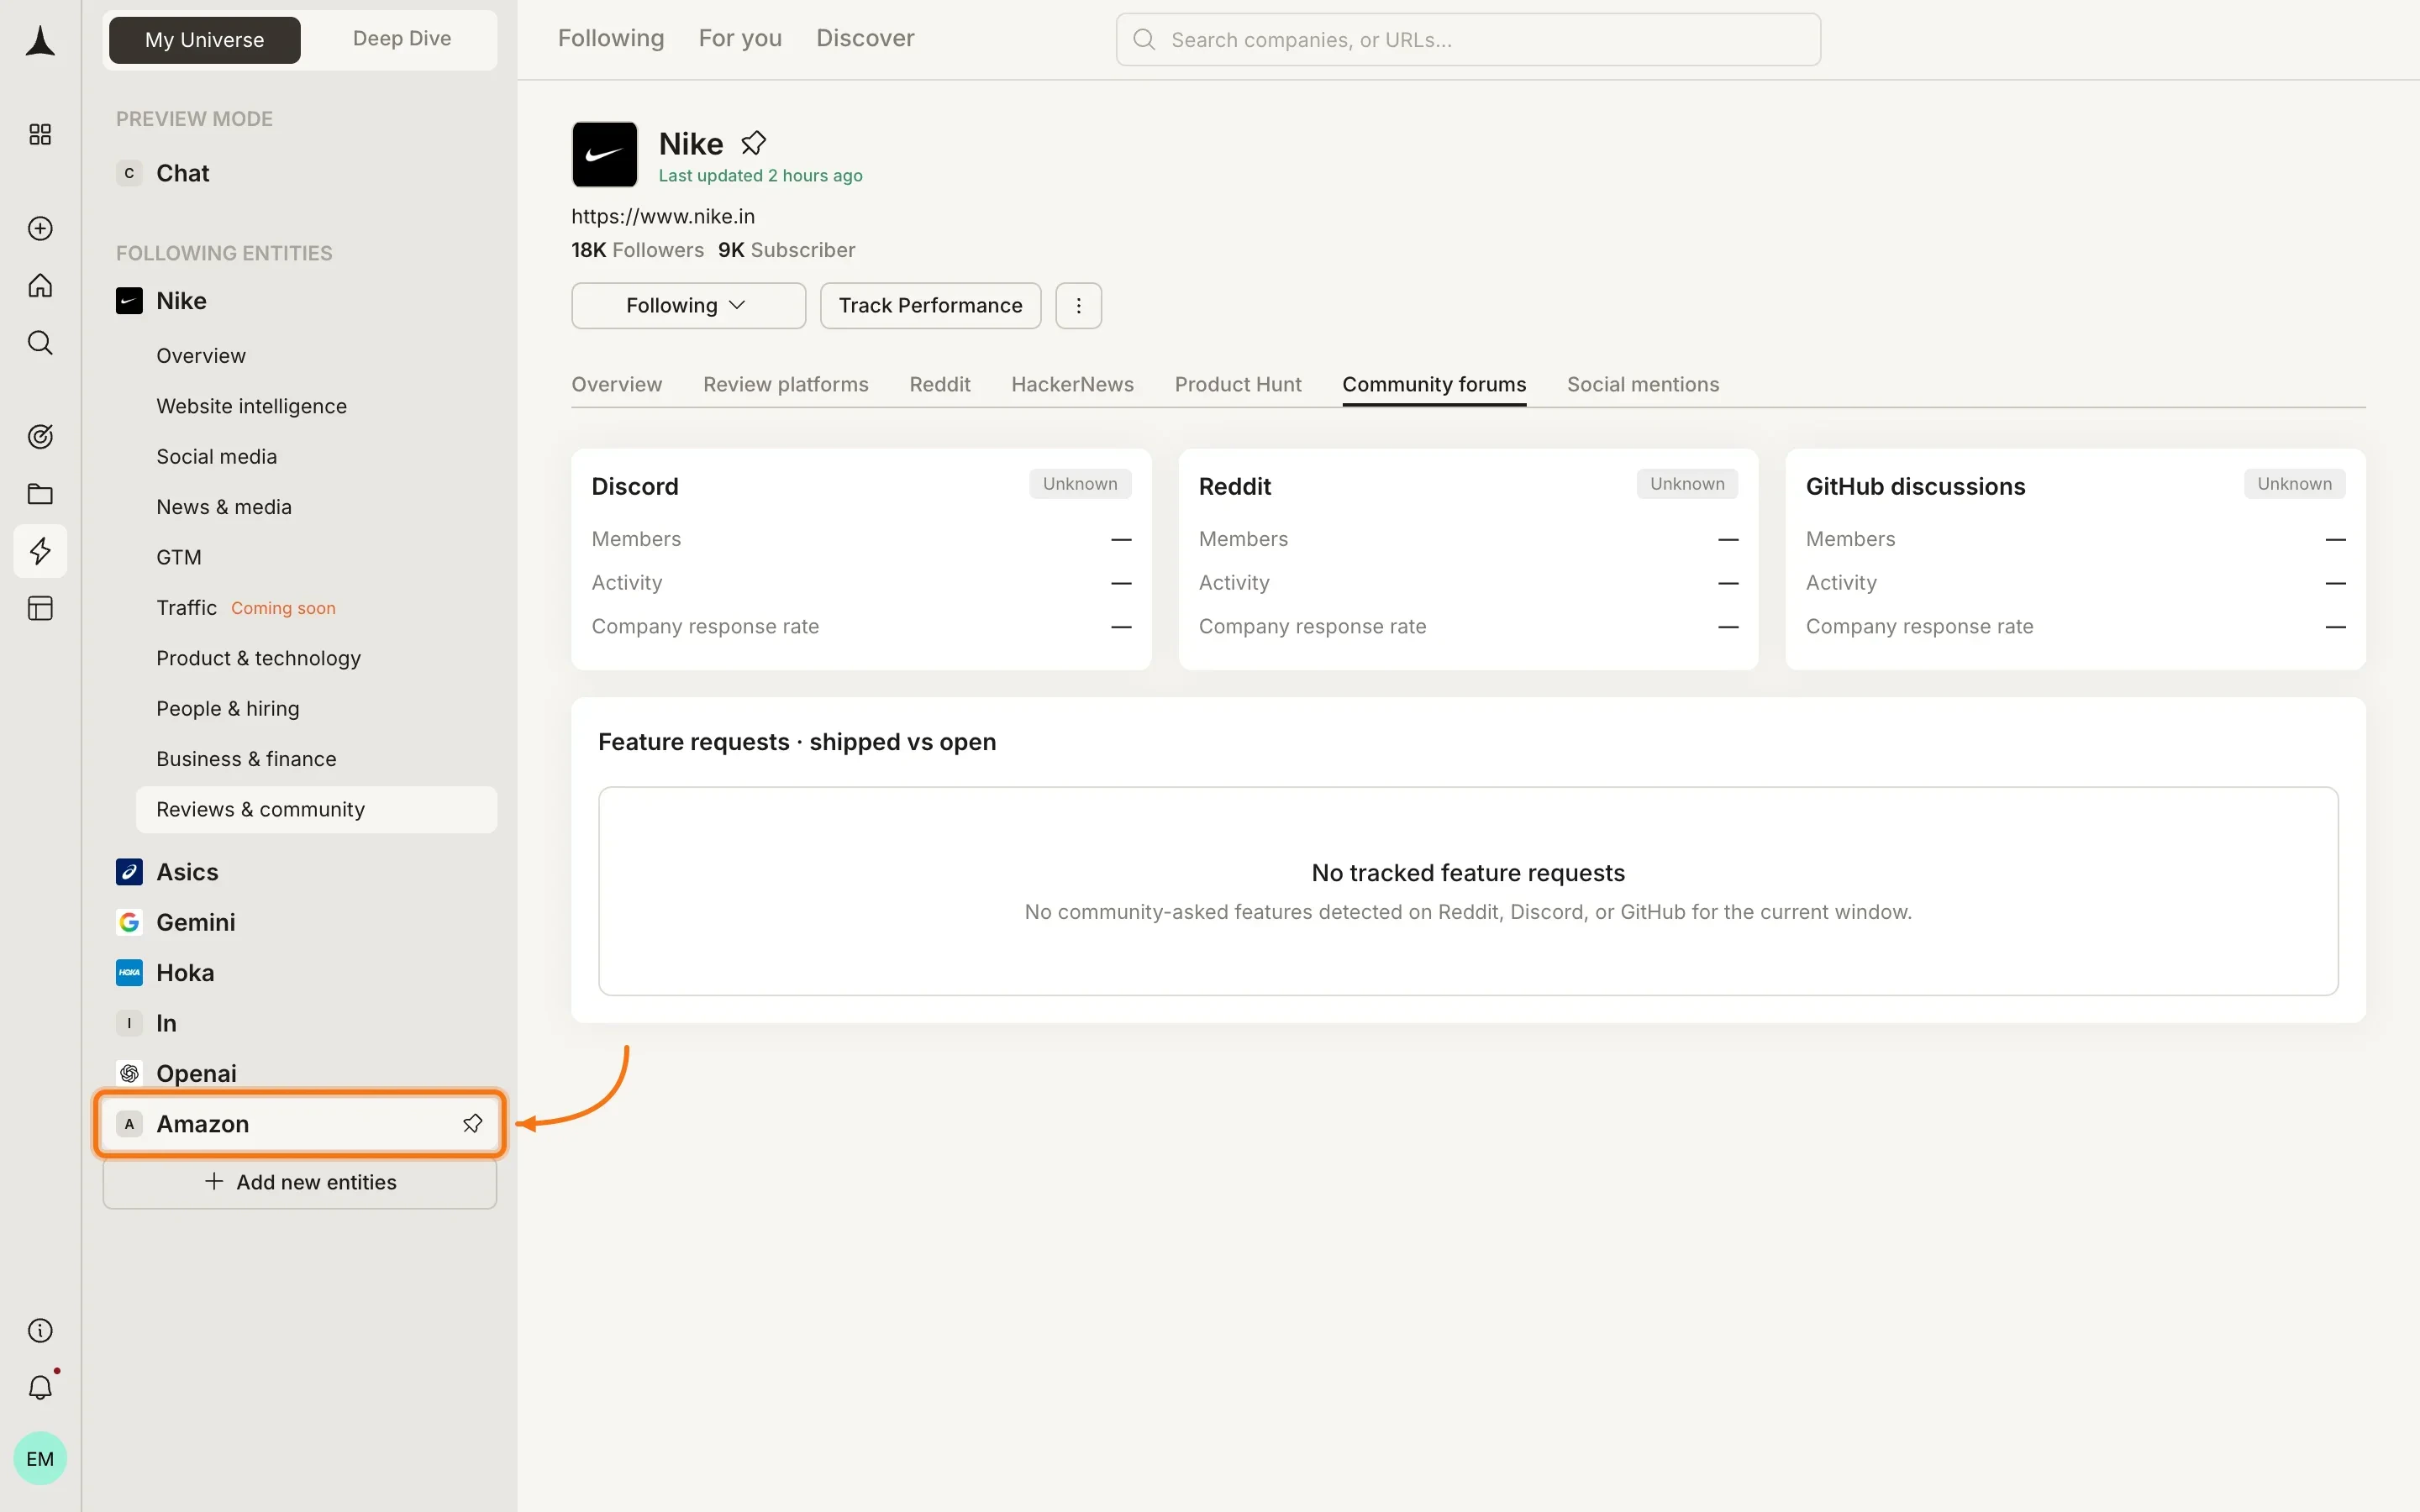The width and height of the screenshot is (2420, 1512).
Task: Switch to Deep Dive mode
Action: click(x=401, y=39)
